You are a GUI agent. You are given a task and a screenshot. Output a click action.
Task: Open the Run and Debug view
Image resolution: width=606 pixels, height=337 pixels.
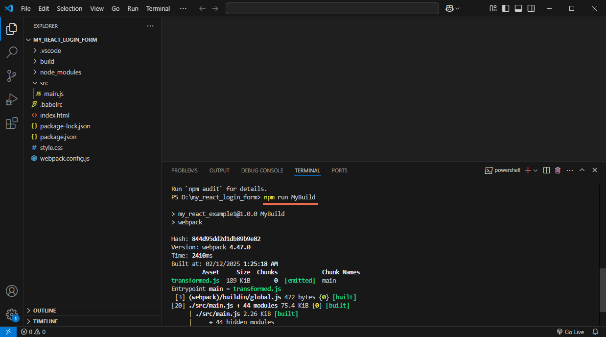point(12,100)
